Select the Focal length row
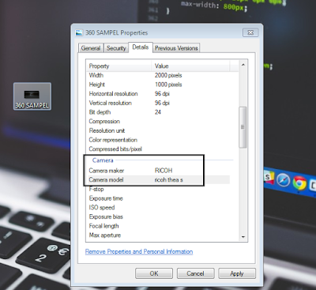 (158, 226)
